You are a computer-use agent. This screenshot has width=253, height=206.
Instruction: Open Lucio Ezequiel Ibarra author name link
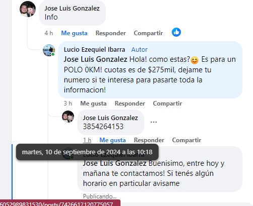coord(94,50)
